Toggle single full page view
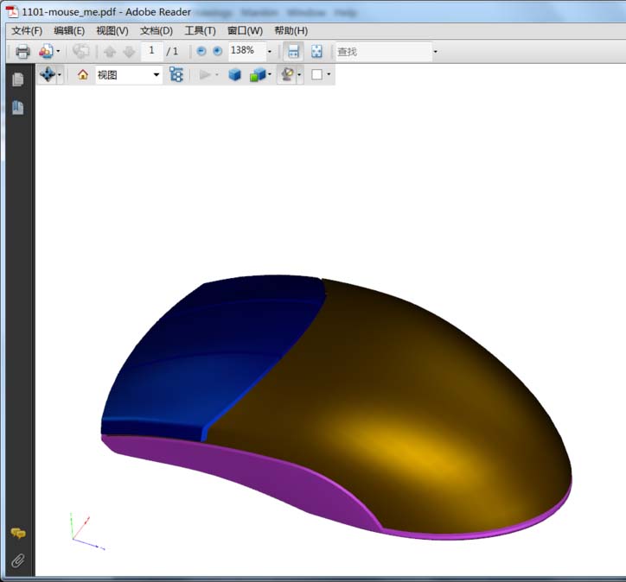The image size is (626, 582). 316,52
